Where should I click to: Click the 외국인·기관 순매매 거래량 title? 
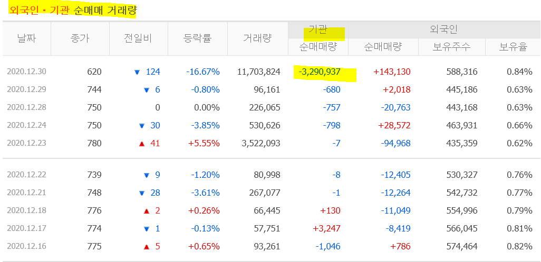click(x=73, y=11)
